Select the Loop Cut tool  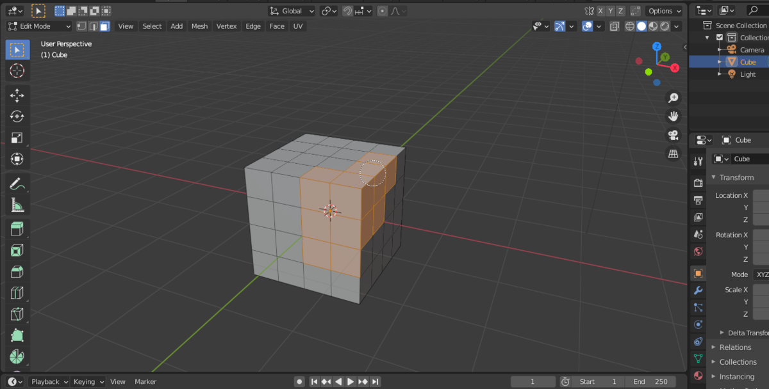tap(17, 293)
